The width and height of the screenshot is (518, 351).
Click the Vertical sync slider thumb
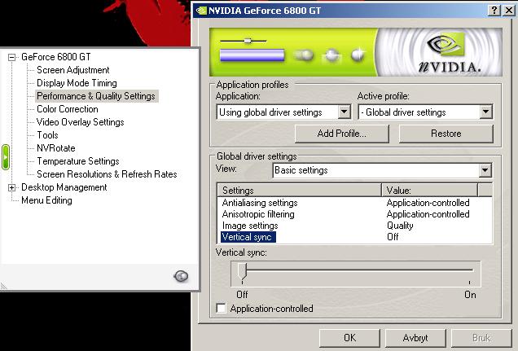(242, 273)
